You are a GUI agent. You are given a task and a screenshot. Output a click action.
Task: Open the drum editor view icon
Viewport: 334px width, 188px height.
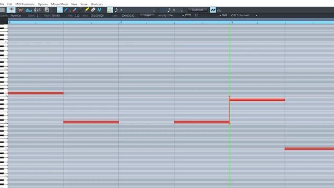tap(20, 10)
